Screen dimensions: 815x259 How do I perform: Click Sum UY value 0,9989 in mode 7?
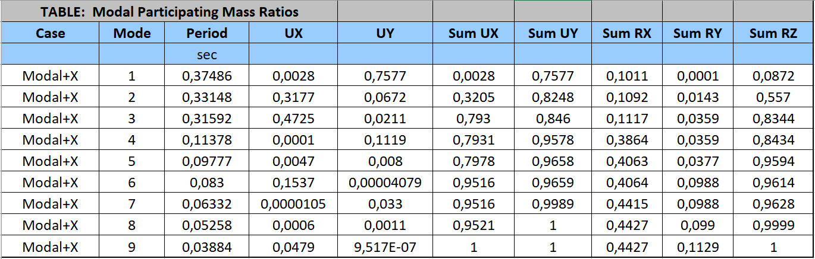pos(553,204)
